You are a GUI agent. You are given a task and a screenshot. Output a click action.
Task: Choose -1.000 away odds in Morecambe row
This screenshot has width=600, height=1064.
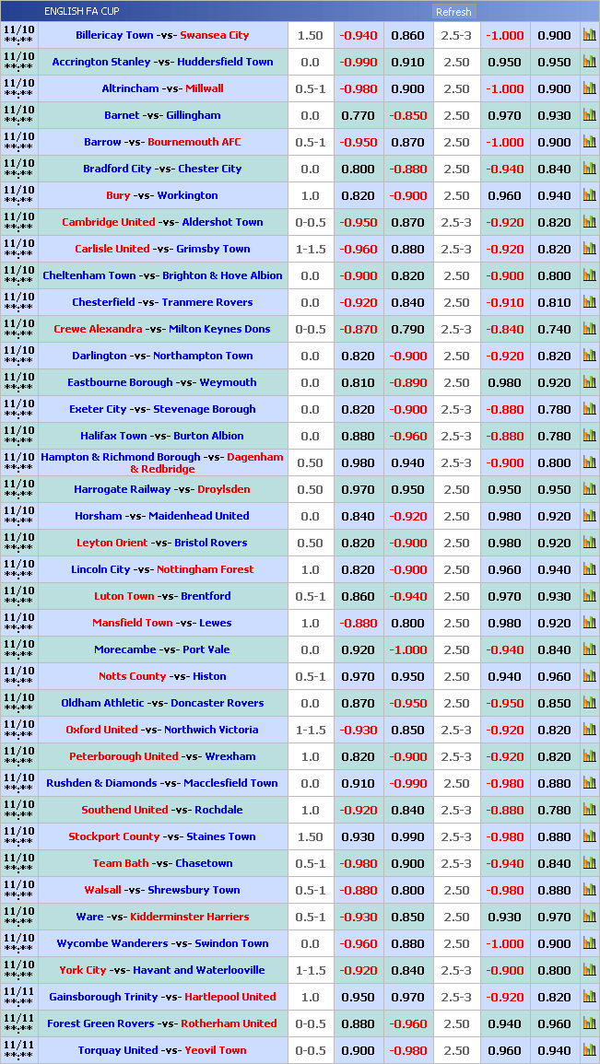point(407,649)
